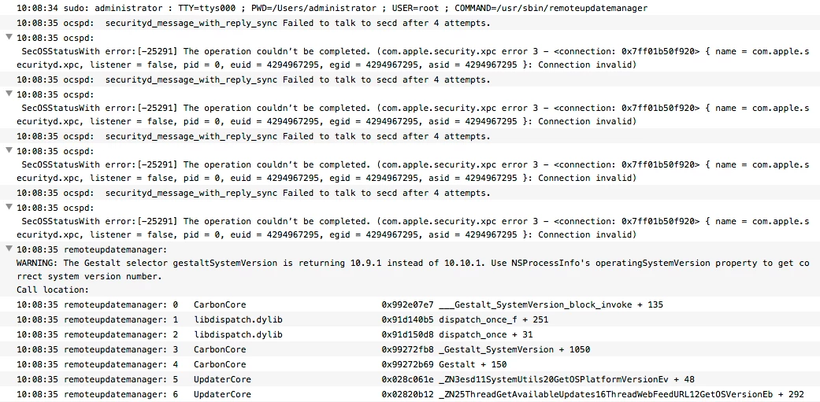
Task: Select the UpdaterCore GetOSPlatformVersionEv row
Action: pos(410,379)
